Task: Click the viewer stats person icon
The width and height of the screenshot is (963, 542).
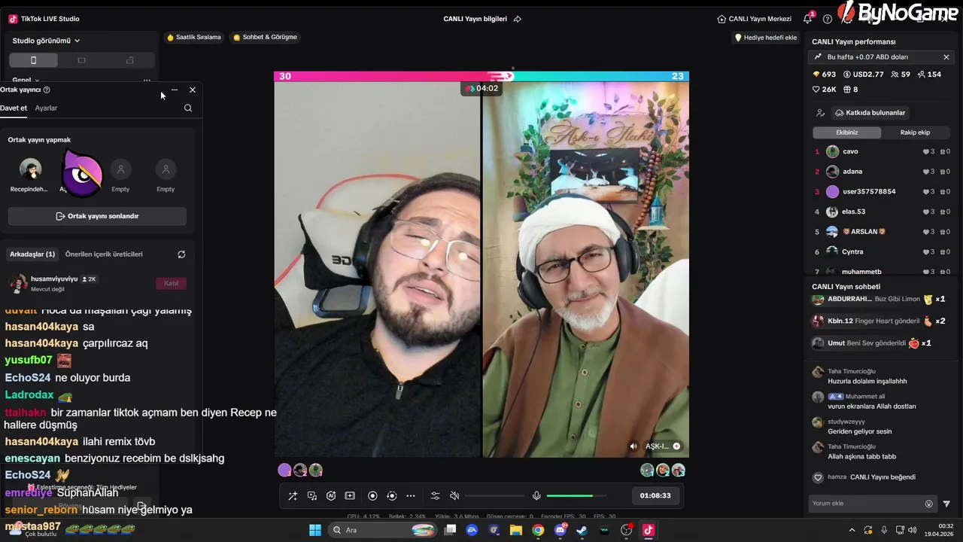Action: click(x=820, y=113)
